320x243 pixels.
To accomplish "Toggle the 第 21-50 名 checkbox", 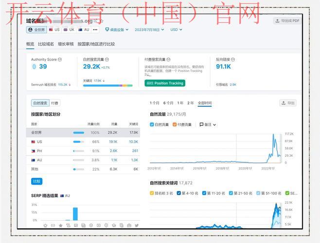I will click(231, 193).
